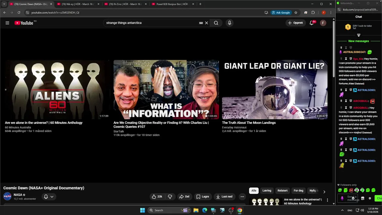Open File Explorer from the taskbar
The height and width of the screenshot is (215, 382).
(x=196, y=210)
